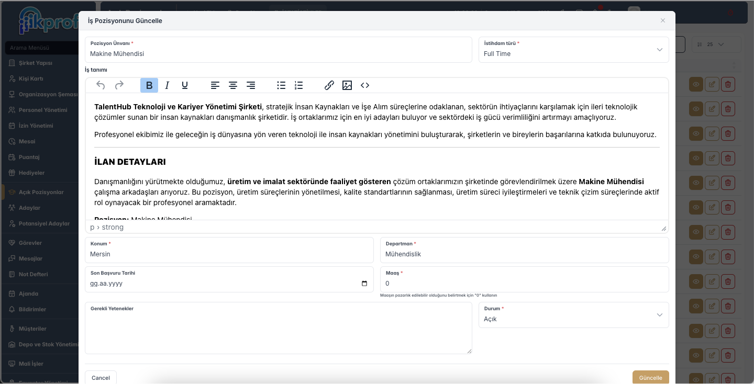754x384 pixels.
Task: Click the Pozisyon Ünvanı input field
Action: pos(279,50)
